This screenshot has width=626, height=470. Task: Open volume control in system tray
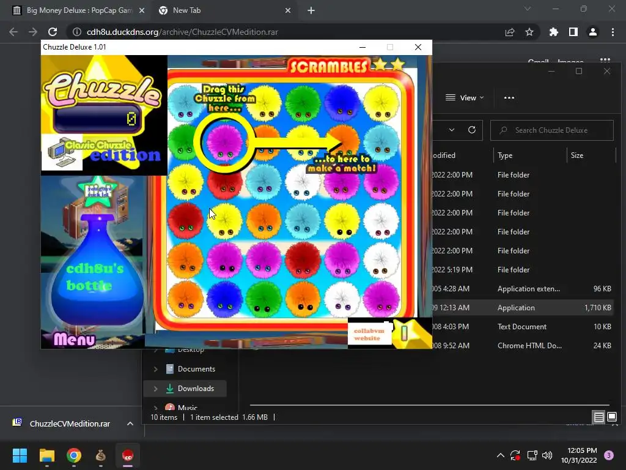pos(547,455)
